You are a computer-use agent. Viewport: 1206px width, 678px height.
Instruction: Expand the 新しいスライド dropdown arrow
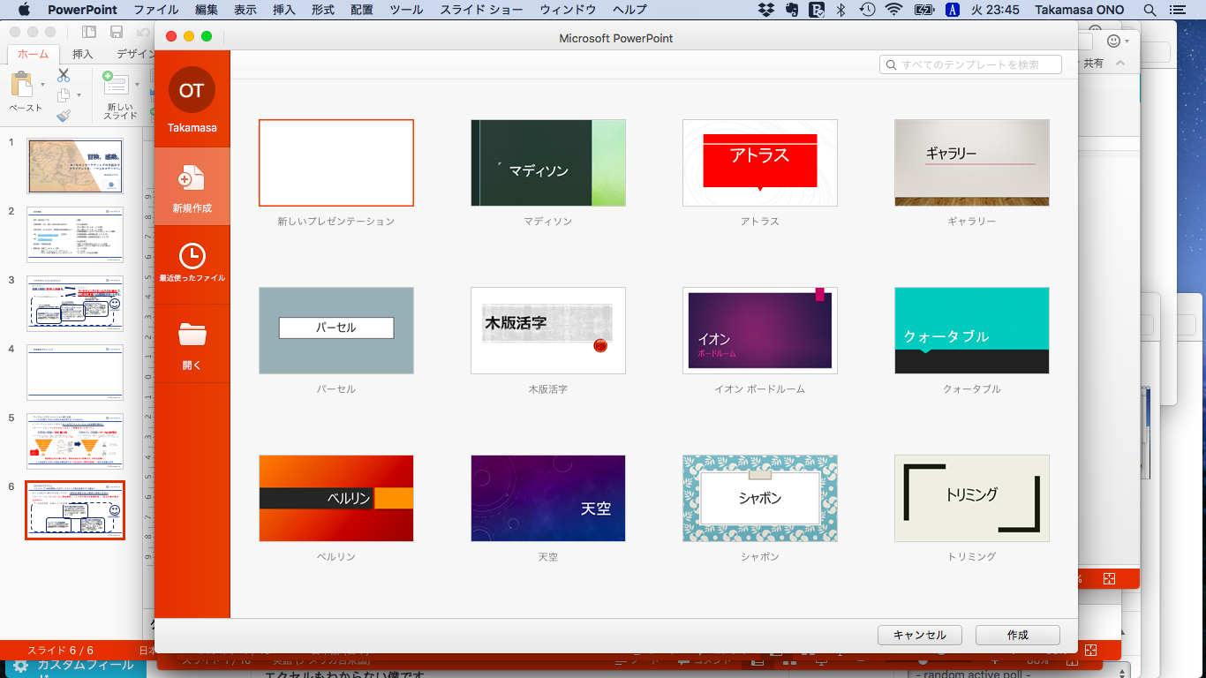point(137,84)
